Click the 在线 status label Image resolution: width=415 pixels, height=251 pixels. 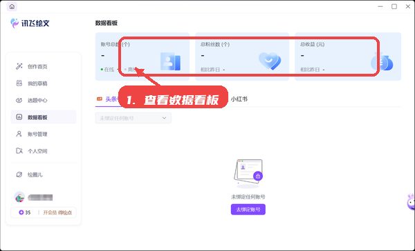pos(109,70)
